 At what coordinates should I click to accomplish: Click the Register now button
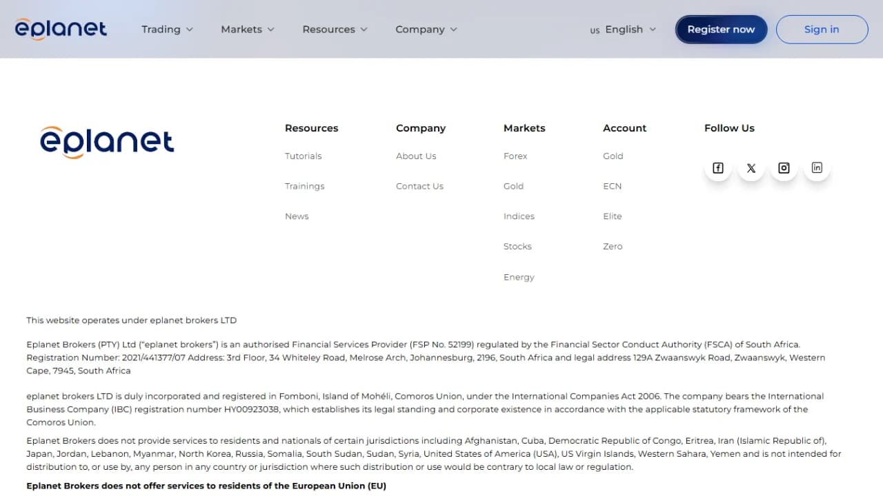(721, 30)
